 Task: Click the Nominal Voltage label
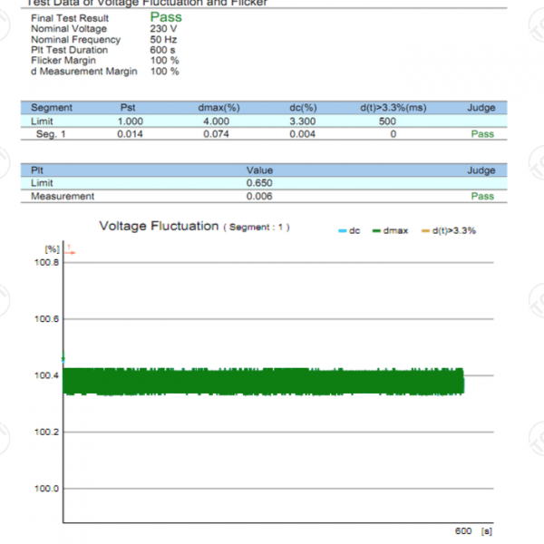(x=69, y=29)
